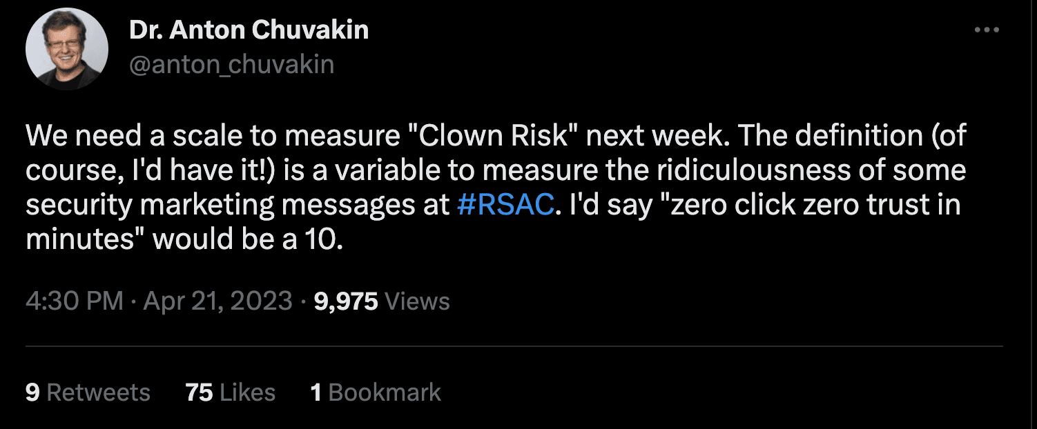This screenshot has width=1037, height=429.
Task: Open the Dr. Anton Chuvakin display name
Action: (x=249, y=30)
